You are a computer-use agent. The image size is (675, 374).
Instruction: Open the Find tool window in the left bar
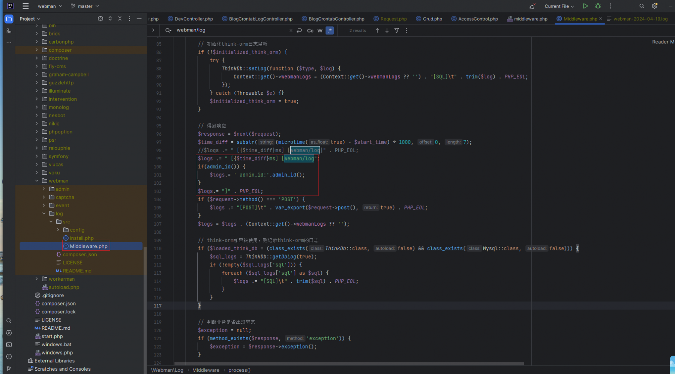tap(9, 321)
